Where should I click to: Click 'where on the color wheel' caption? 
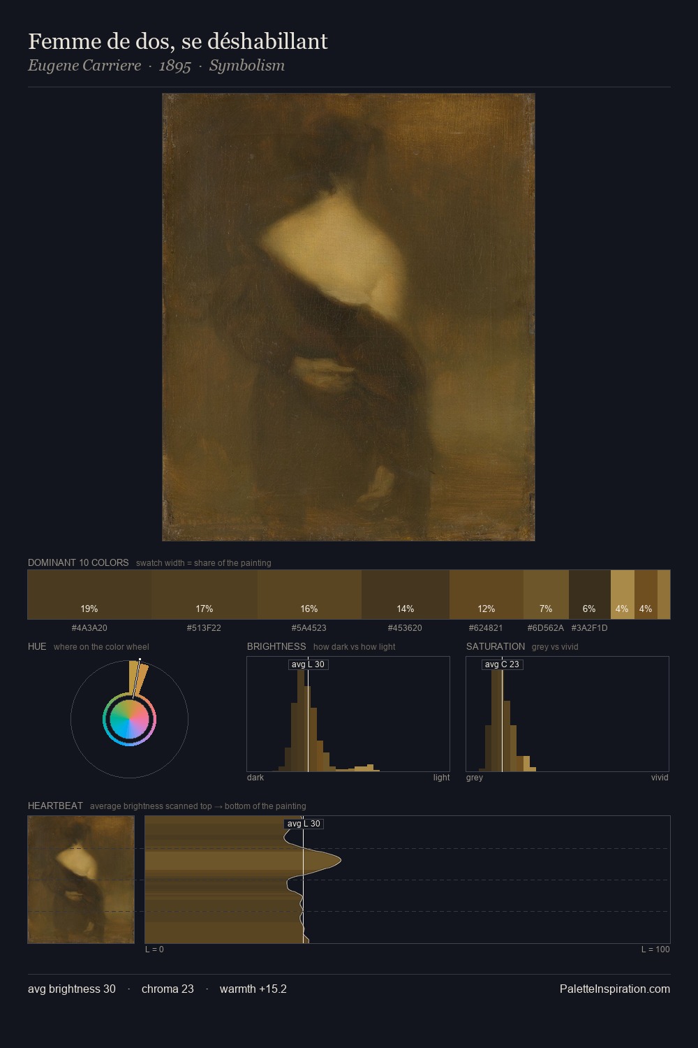tap(101, 647)
